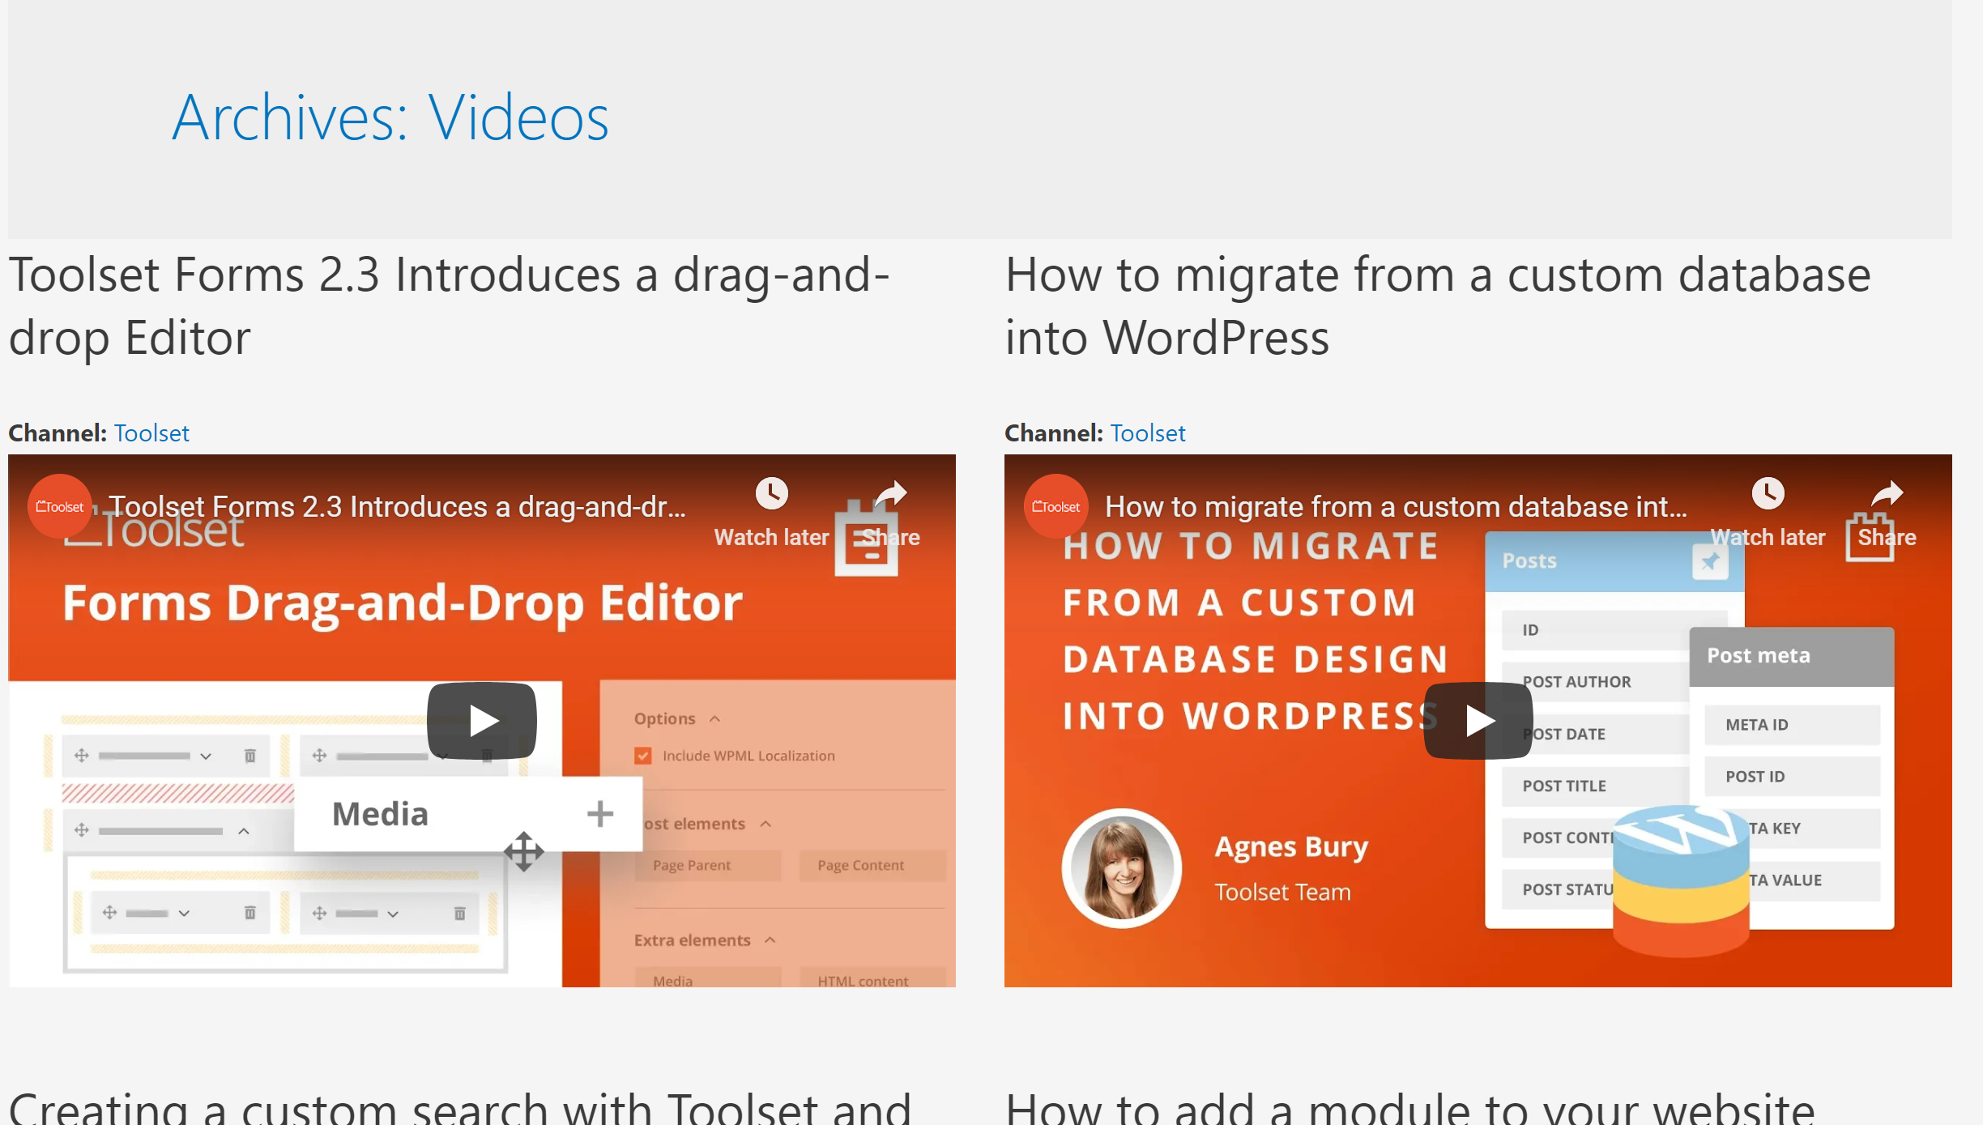The height and width of the screenshot is (1125, 1983).
Task: Click Watch later clock on second video
Action: (x=1768, y=493)
